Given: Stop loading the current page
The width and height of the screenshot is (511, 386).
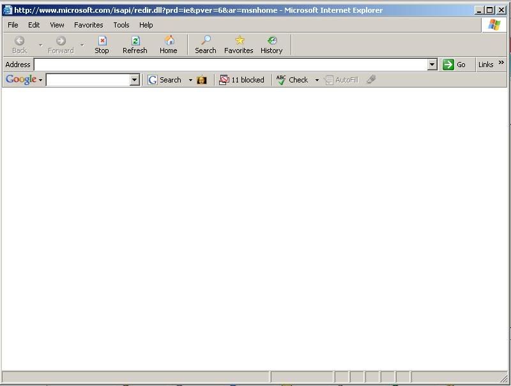Looking at the screenshot, I should tap(102, 44).
